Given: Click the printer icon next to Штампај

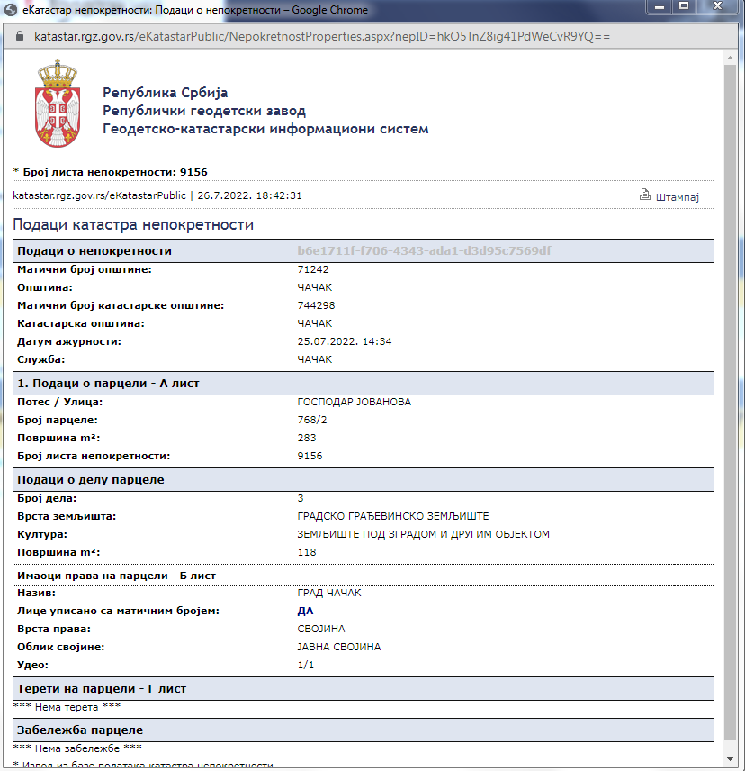Looking at the screenshot, I should point(645,195).
